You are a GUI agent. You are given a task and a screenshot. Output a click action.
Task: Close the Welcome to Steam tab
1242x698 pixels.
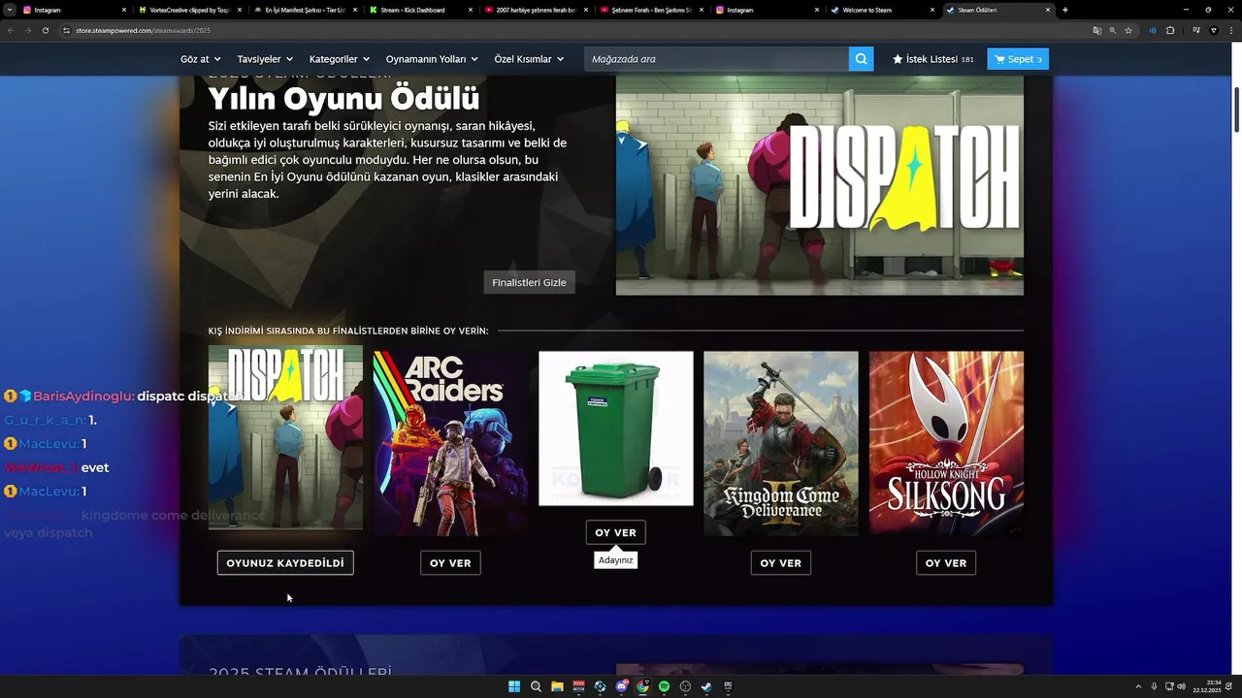(x=931, y=10)
